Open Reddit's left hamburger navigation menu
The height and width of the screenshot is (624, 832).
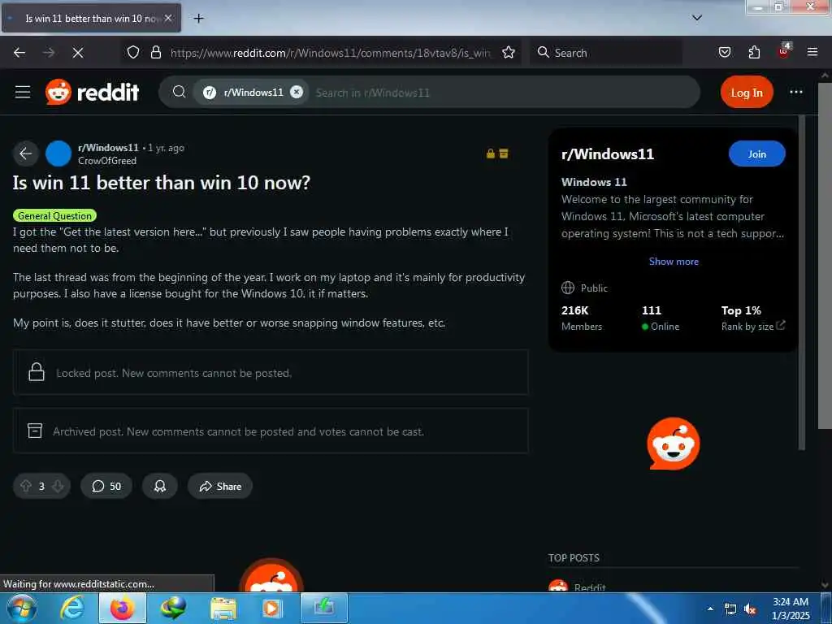tap(23, 92)
